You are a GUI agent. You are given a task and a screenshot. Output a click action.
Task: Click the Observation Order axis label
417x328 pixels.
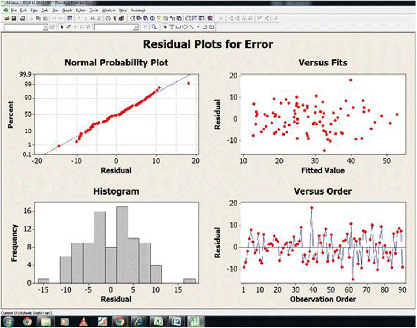pos(323,299)
